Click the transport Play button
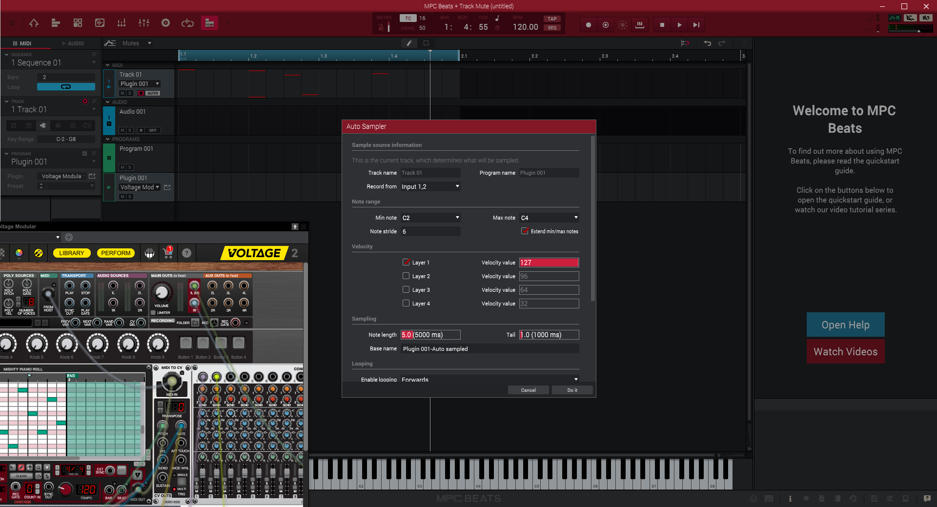The image size is (937, 507). click(679, 25)
